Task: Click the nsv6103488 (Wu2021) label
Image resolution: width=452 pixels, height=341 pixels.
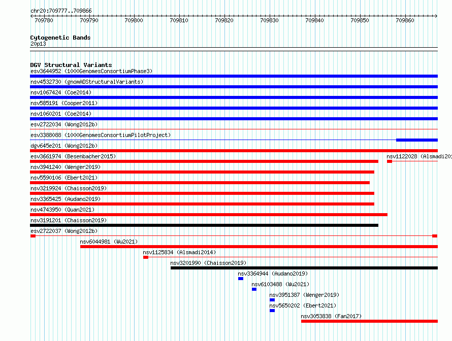Action: click(280, 284)
